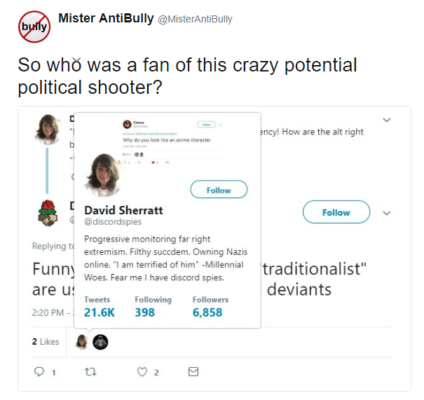Retweet using the retweet arrows icon
This screenshot has height=400, width=424.
pyautogui.click(x=90, y=372)
